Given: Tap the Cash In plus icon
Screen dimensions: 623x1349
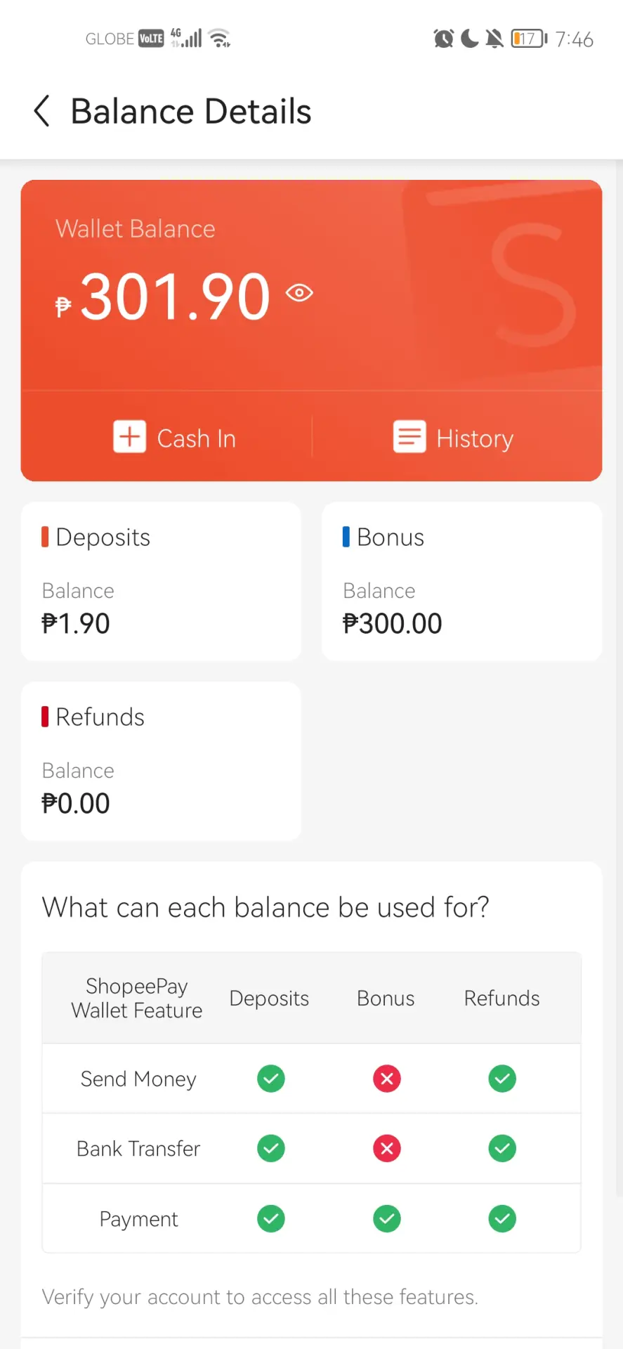Looking at the screenshot, I should point(130,437).
